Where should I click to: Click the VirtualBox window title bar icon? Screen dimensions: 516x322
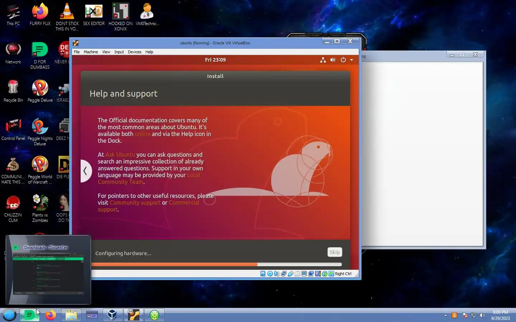coord(76,43)
